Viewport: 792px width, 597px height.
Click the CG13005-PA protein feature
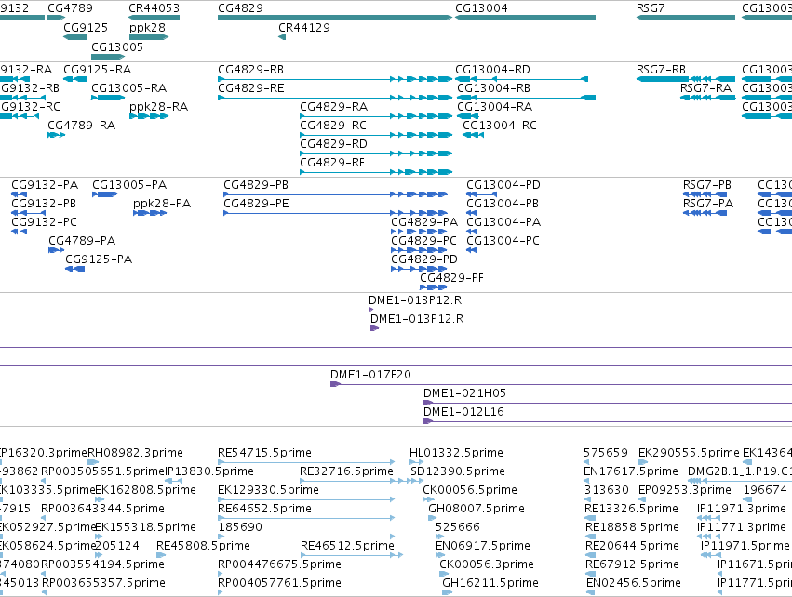(105, 194)
